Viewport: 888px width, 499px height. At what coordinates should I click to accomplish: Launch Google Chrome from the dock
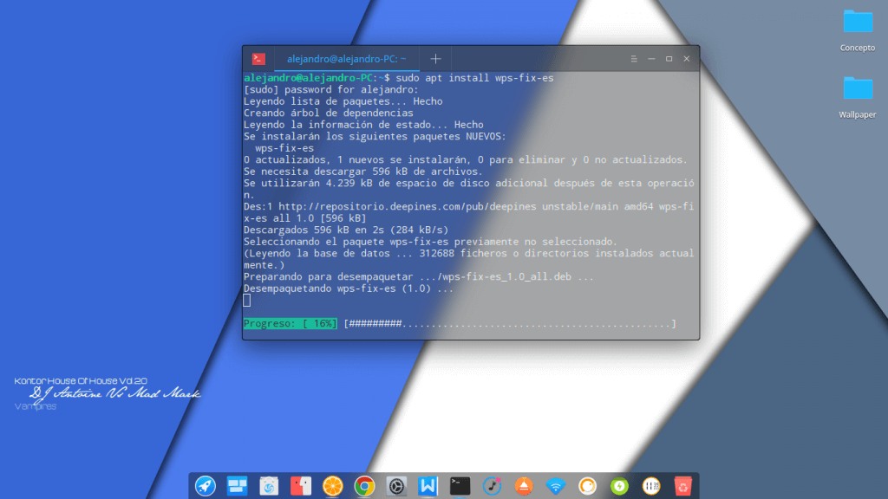tap(364, 486)
